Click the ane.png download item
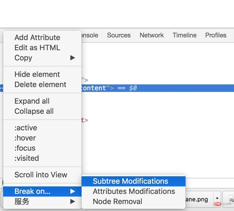Viewport: 234px width, 211px height. click(199, 200)
